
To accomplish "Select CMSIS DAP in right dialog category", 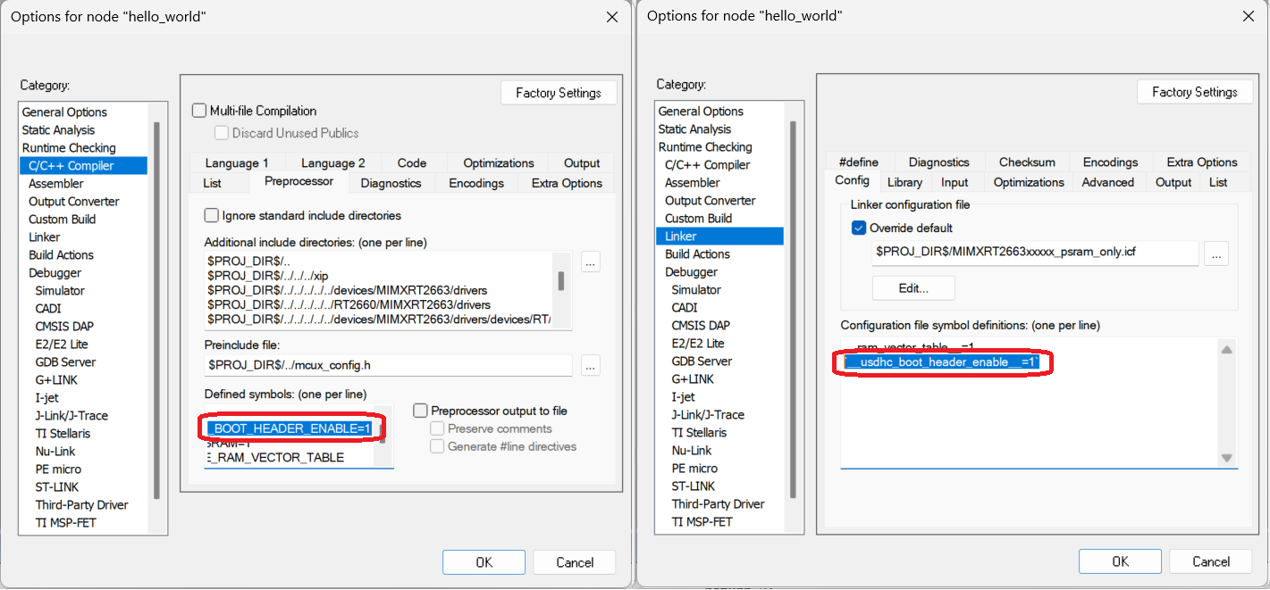I will [701, 325].
